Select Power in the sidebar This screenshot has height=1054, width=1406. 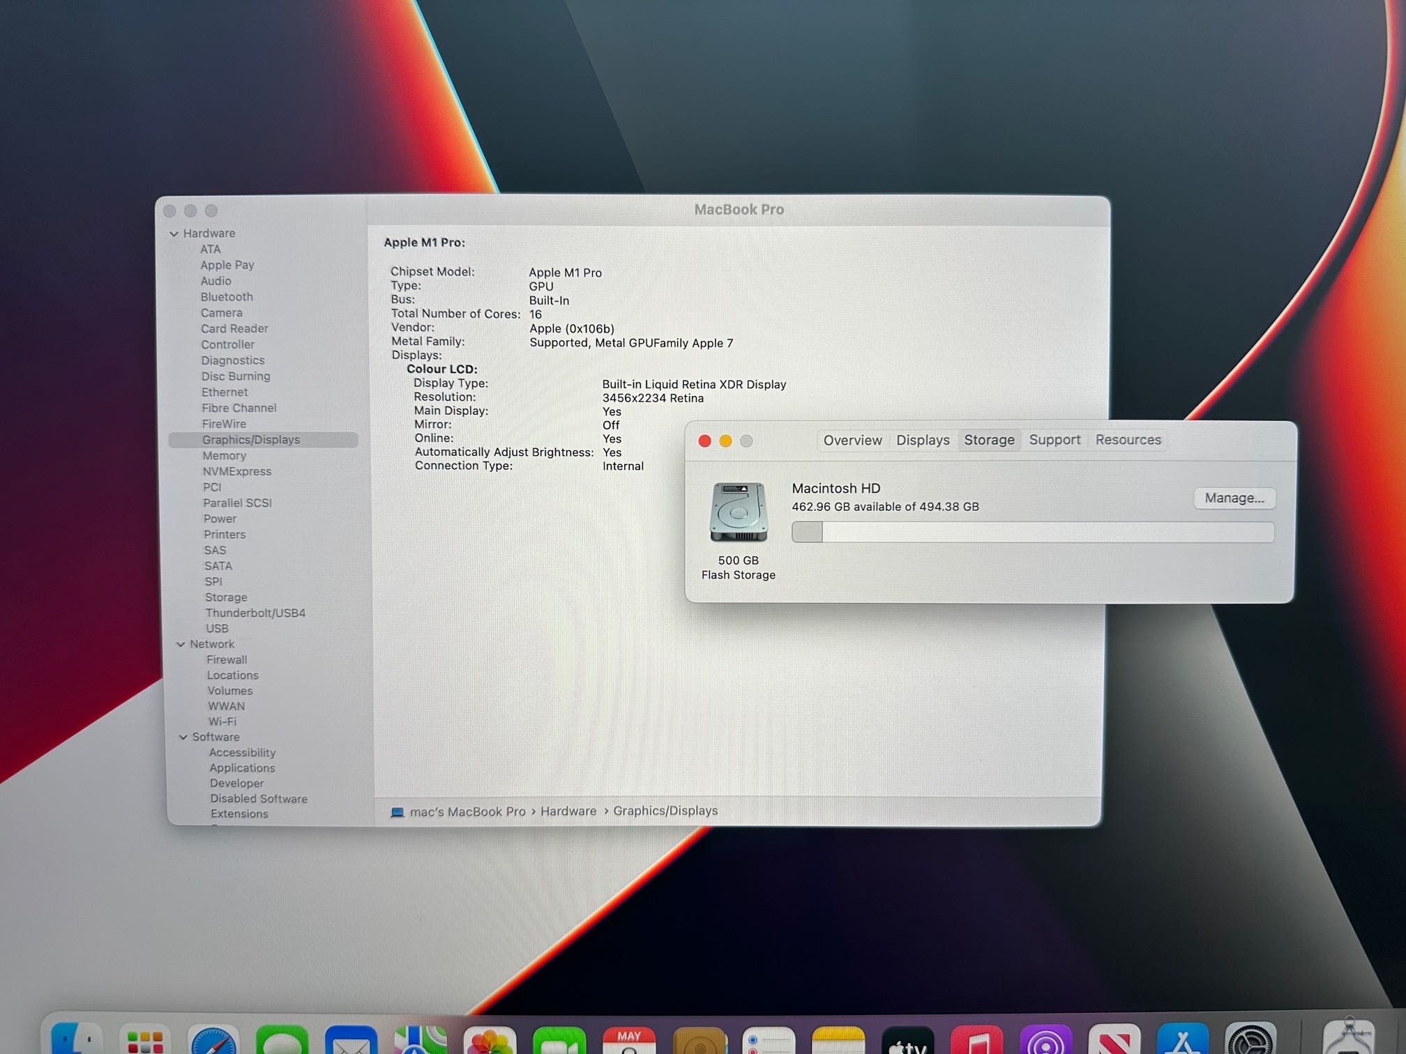(220, 519)
